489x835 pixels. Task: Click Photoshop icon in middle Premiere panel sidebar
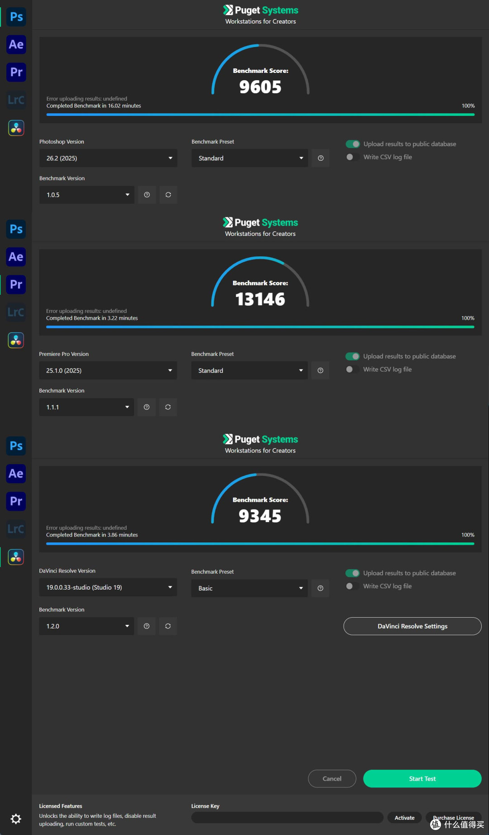[x=16, y=229]
